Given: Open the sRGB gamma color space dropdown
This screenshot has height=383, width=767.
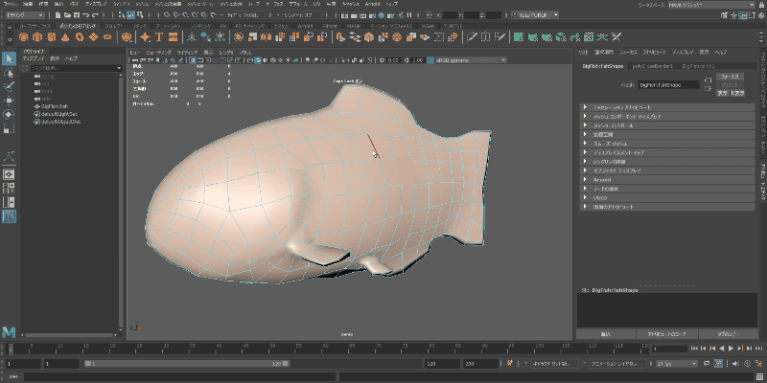Looking at the screenshot, I should [467, 59].
